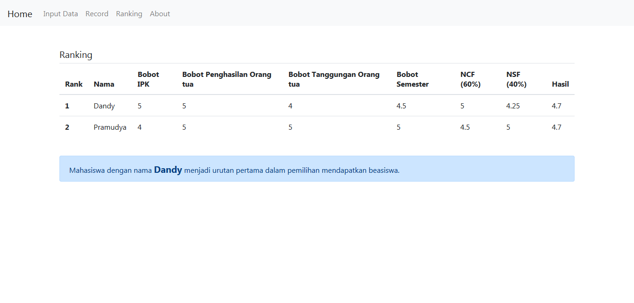This screenshot has width=634, height=303.
Task: Click the NCF (60%) column header
Action: [470, 79]
